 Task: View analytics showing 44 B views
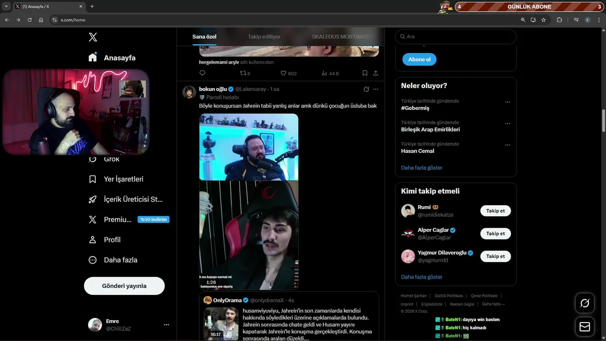[x=330, y=73]
